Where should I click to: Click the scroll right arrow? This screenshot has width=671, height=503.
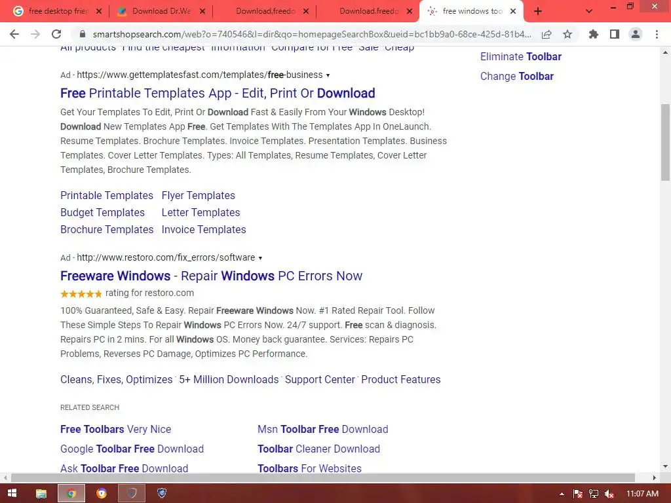654,477
